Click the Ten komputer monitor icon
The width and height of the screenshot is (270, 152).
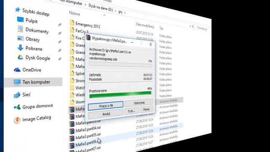[x=17, y=82]
